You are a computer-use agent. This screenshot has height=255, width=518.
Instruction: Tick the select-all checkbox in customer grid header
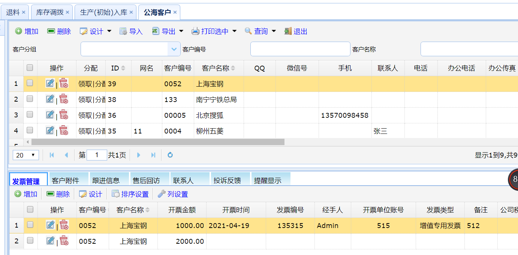pyautogui.click(x=30, y=67)
